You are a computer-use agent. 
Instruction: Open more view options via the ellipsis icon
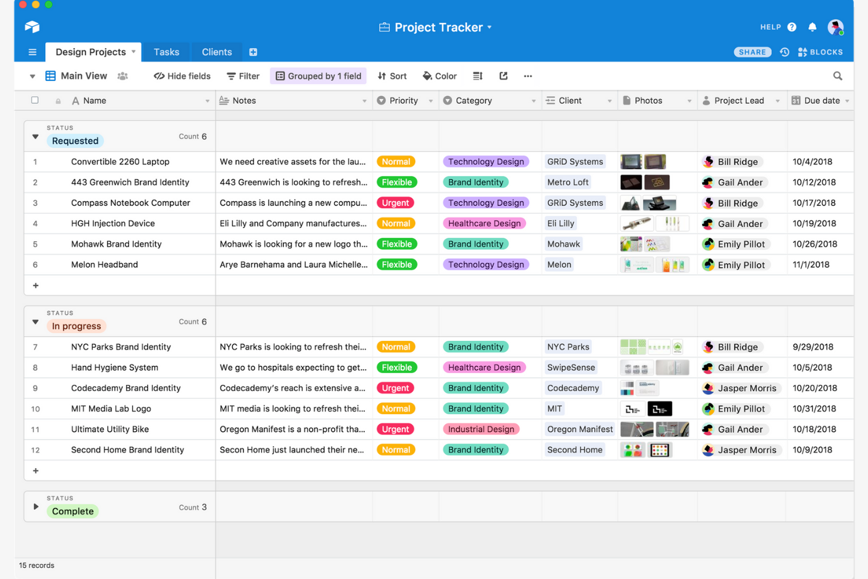click(x=527, y=76)
